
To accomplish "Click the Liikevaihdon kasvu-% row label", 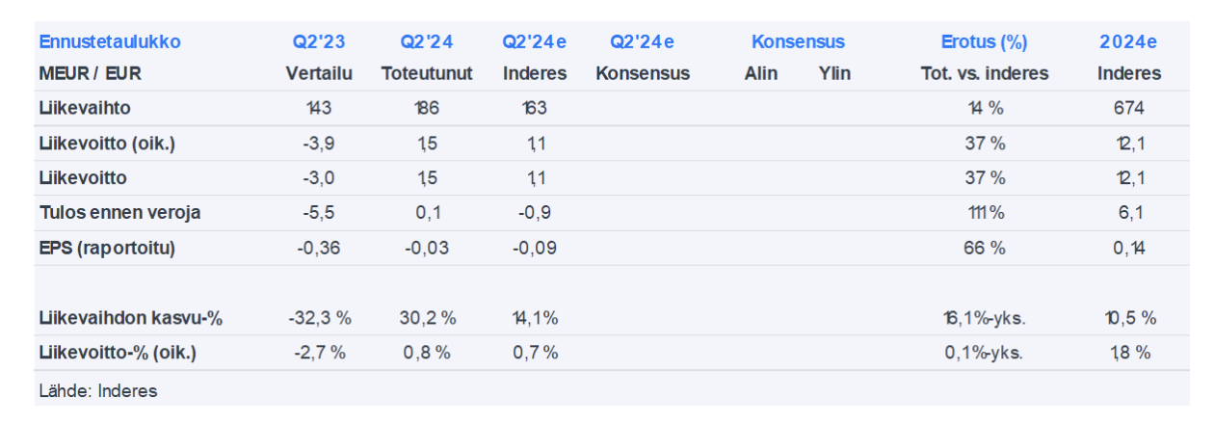I will [130, 318].
